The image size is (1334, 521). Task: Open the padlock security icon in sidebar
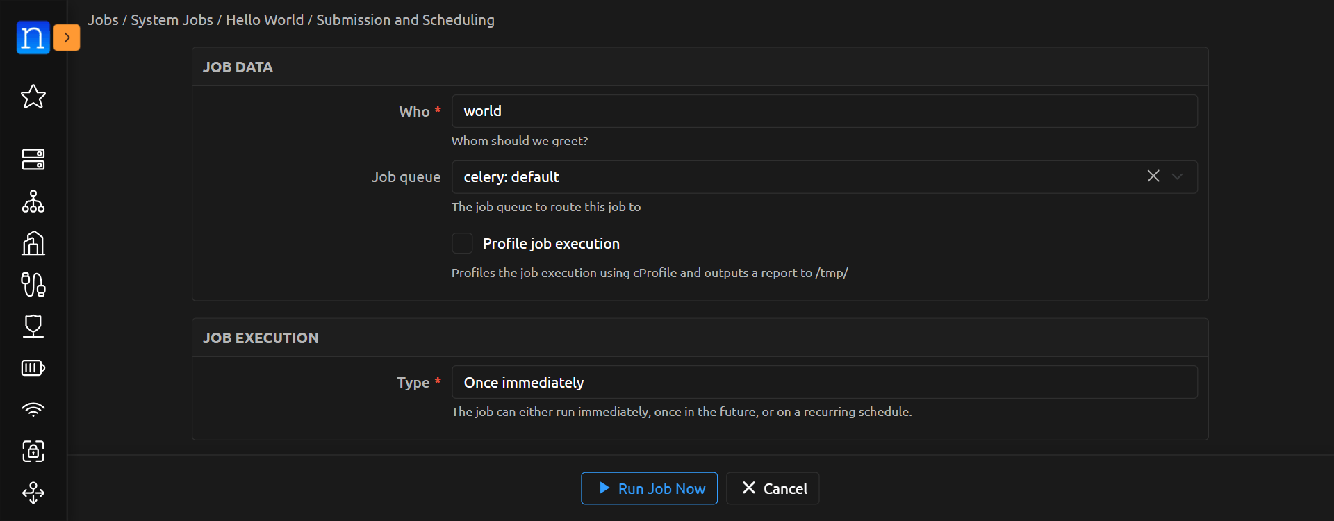click(x=33, y=452)
